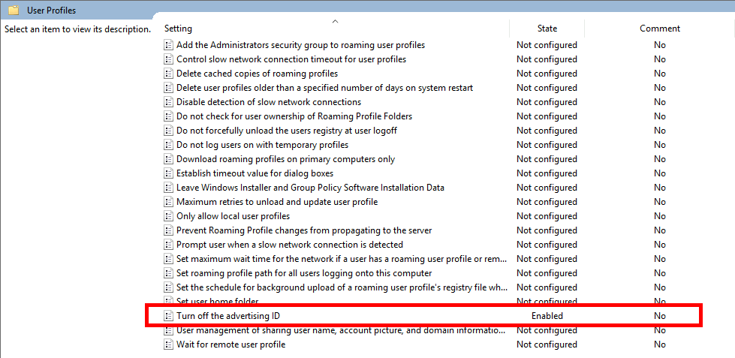
Task: Select 'Do not check for user ownership of Roaming Profile Folders'
Action: [294, 116]
